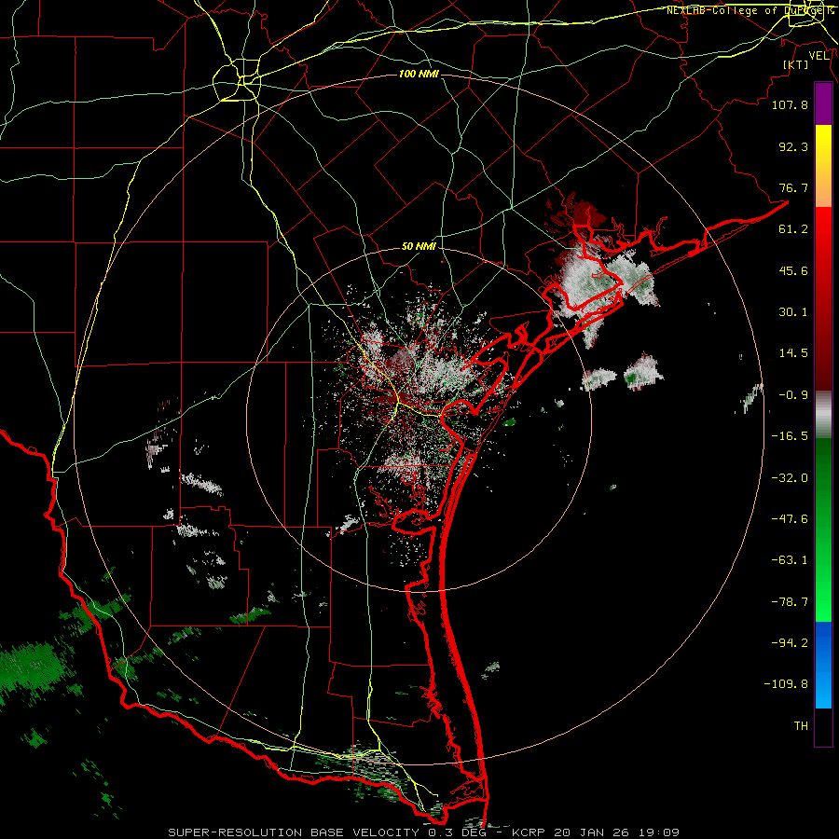The height and width of the screenshot is (839, 839).
Task: Click the -32.0 velocity scale value
Action: tap(790, 478)
